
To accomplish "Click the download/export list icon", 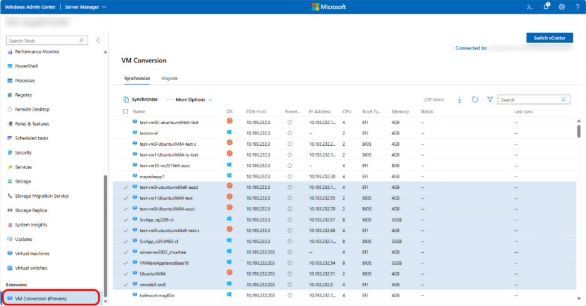I will (460, 99).
